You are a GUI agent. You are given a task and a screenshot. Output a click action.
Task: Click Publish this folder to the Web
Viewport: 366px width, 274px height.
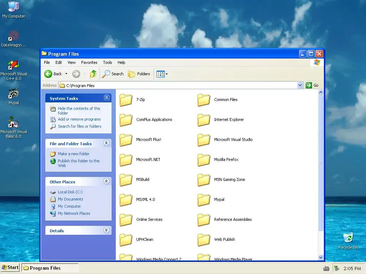click(x=79, y=163)
